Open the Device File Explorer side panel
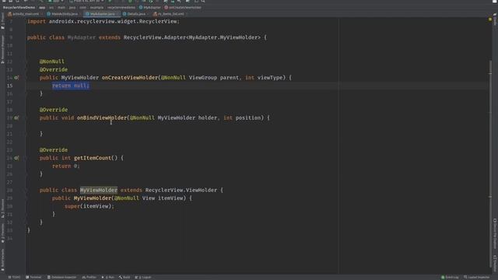 tap(495, 233)
